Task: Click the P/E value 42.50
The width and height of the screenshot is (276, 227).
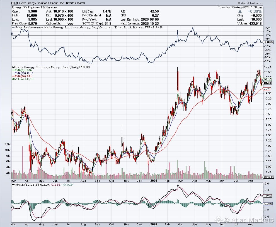Action: [x=154, y=11]
